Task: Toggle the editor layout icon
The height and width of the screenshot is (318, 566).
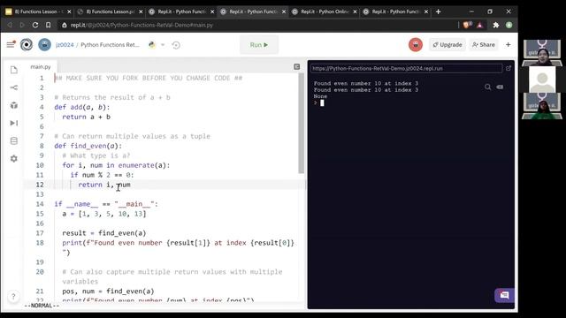Action: pyautogui.click(x=297, y=67)
